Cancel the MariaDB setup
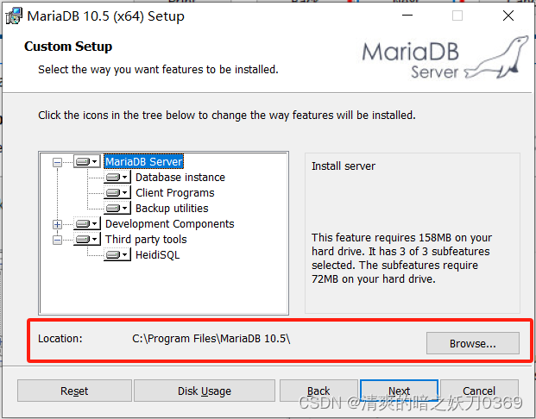 tap(479, 391)
